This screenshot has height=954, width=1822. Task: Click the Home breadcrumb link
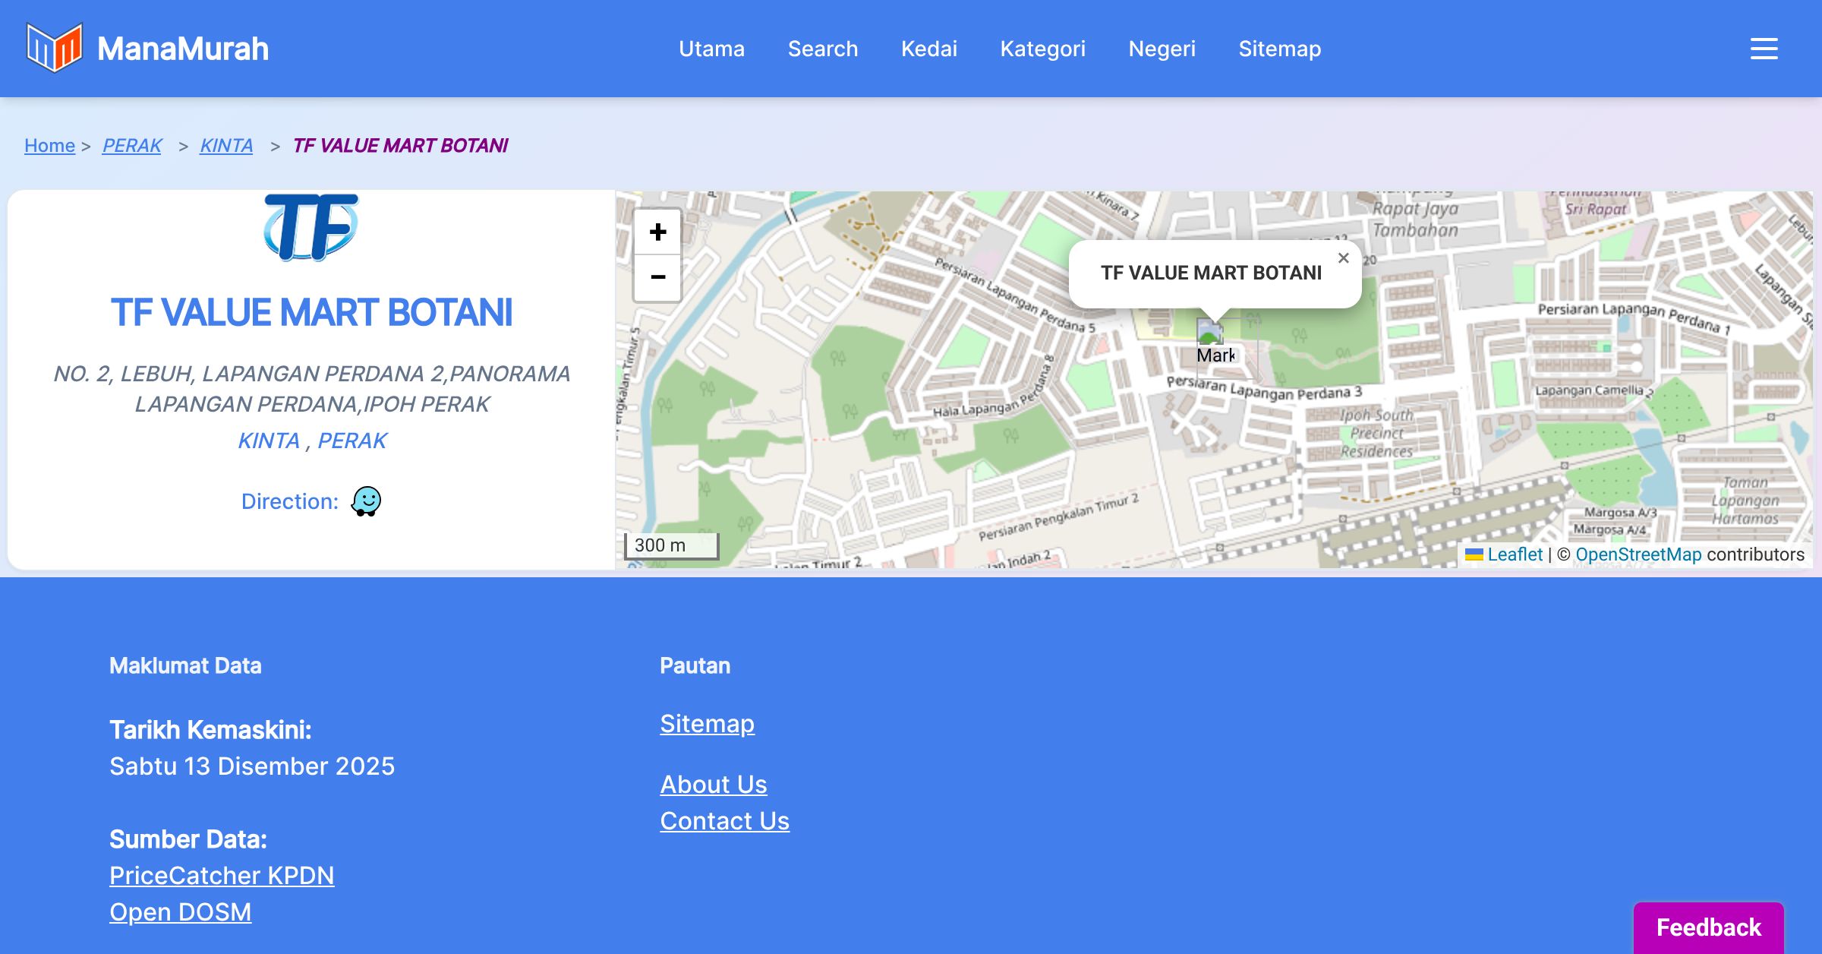tap(49, 145)
